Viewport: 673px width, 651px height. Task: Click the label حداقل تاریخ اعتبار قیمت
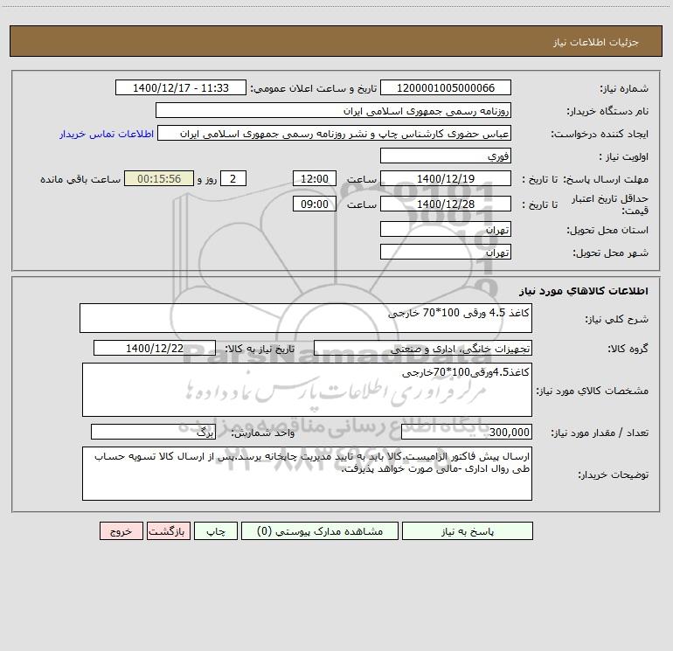(610, 204)
